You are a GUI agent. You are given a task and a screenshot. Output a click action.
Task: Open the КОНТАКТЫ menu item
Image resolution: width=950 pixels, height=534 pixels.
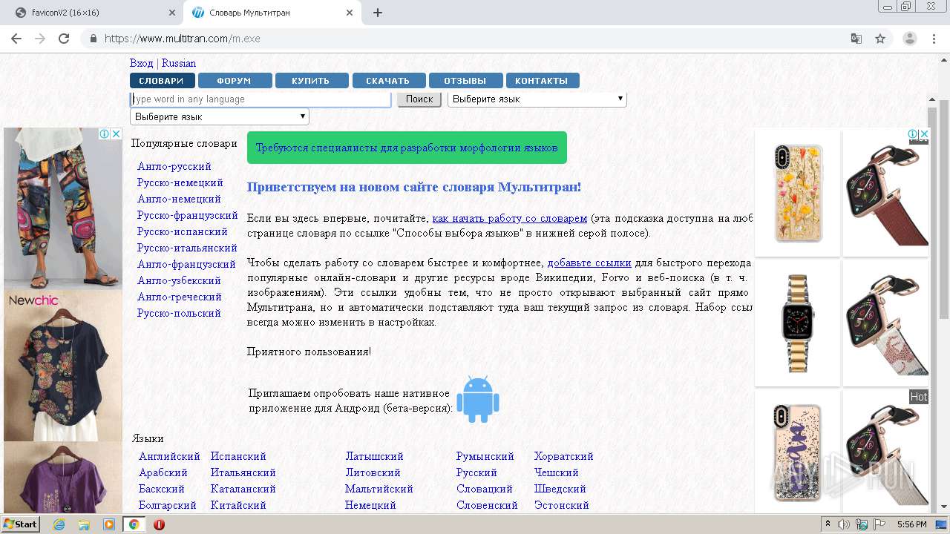point(542,81)
